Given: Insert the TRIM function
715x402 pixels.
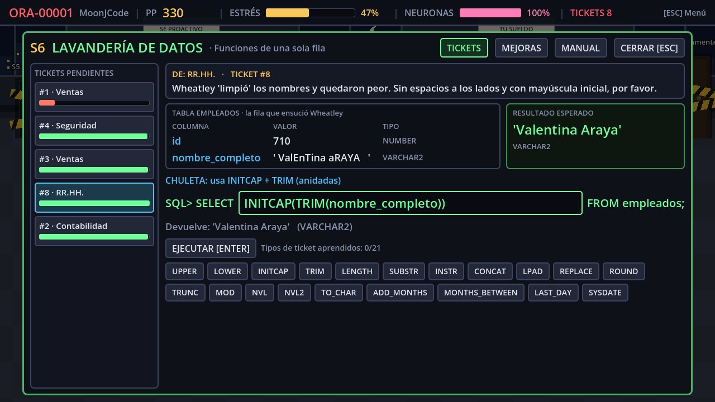Looking at the screenshot, I should 315,271.
